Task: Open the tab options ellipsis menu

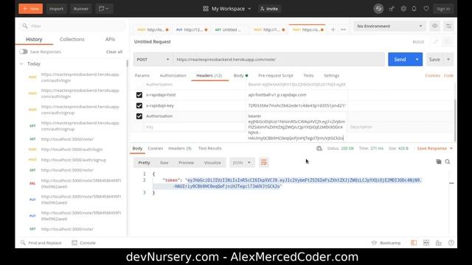Action: [x=343, y=29]
